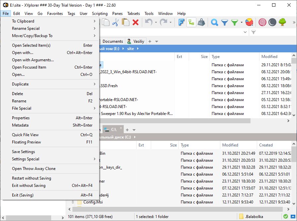This screenshot has height=221, width=297.
Task: Click the green check icon in status bar
Action: pyautogui.click(x=286, y=216)
